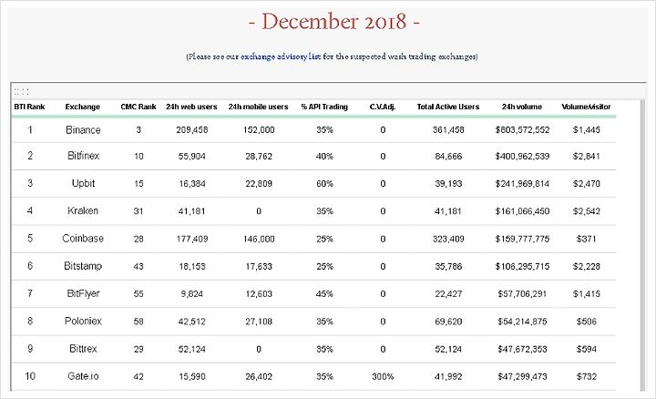Click Bitstamp CMC rank 43
This screenshot has height=399, width=656.
pyautogui.click(x=138, y=266)
